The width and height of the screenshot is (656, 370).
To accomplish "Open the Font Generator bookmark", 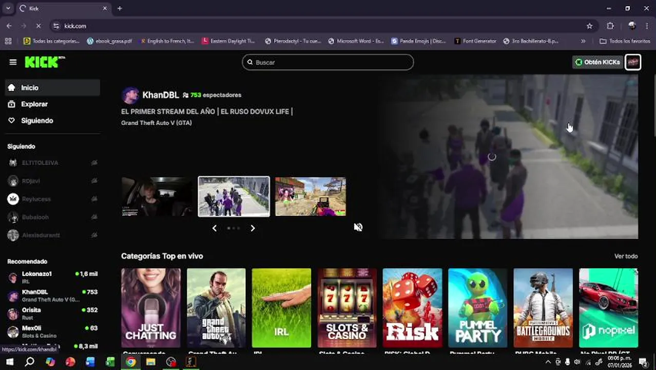I will pos(475,41).
